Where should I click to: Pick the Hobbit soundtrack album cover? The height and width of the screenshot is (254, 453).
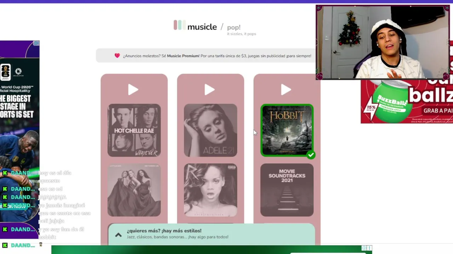coord(287,130)
